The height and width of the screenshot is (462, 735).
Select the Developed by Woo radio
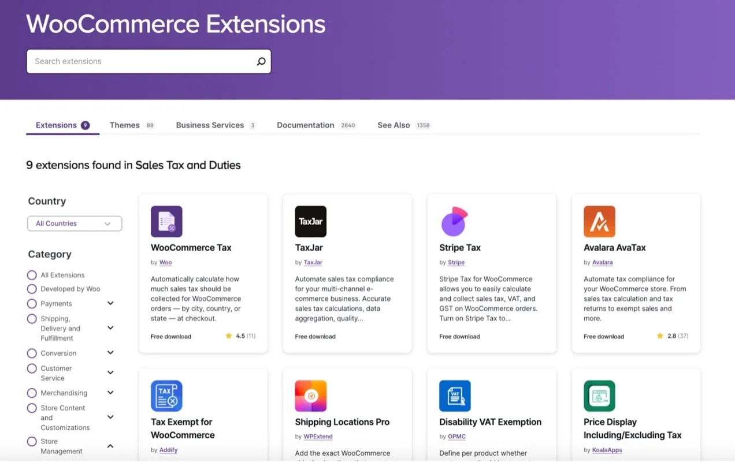32,289
